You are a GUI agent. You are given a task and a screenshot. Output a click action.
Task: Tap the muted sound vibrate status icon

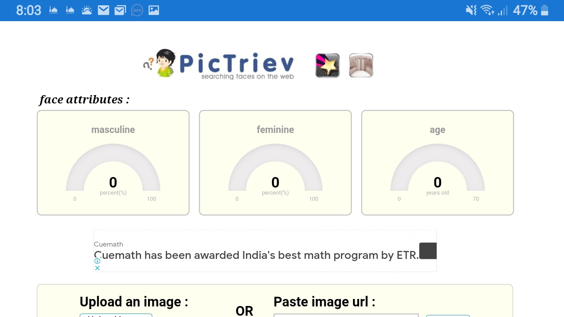(x=471, y=10)
